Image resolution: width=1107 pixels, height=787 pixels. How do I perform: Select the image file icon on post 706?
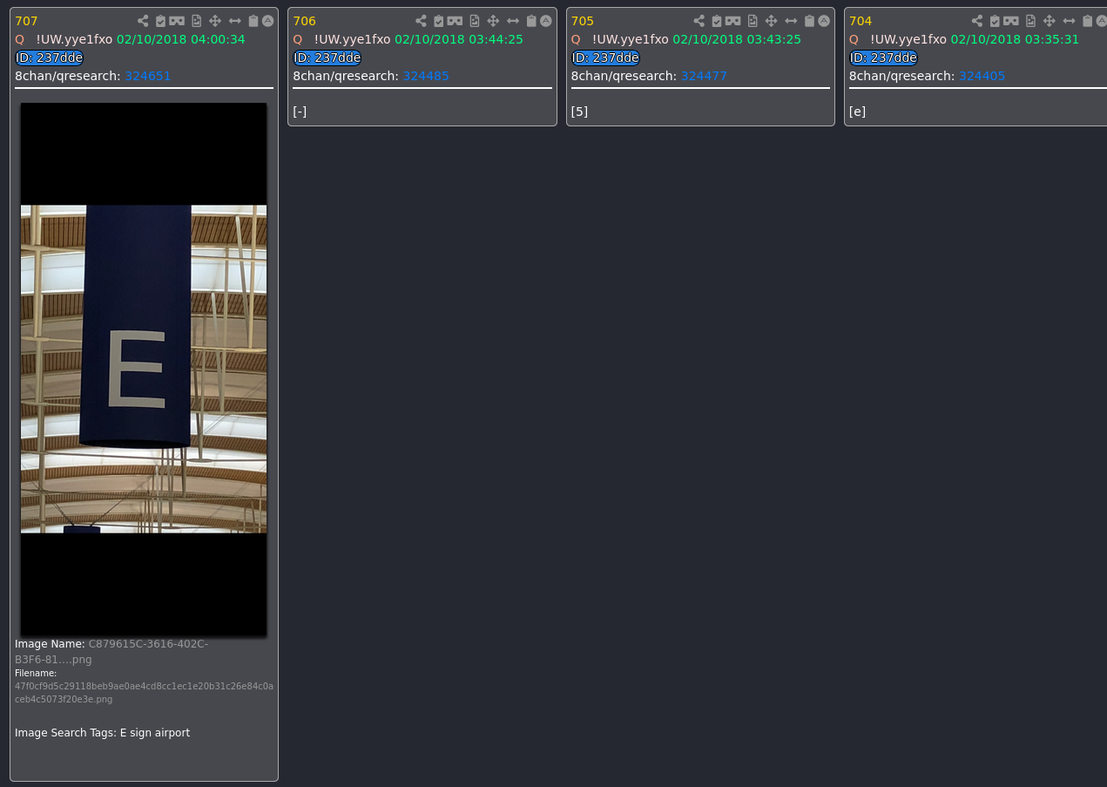coord(474,21)
